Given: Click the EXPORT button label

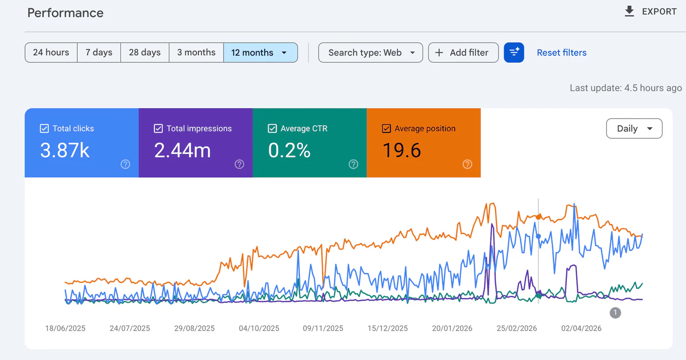Looking at the screenshot, I should click(660, 12).
